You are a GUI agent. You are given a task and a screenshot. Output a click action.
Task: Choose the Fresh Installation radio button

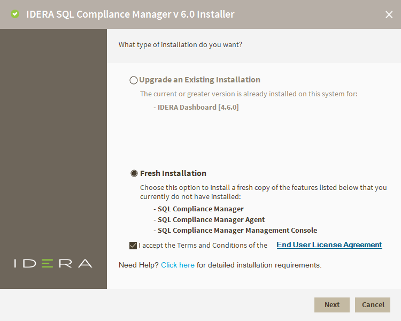134,173
